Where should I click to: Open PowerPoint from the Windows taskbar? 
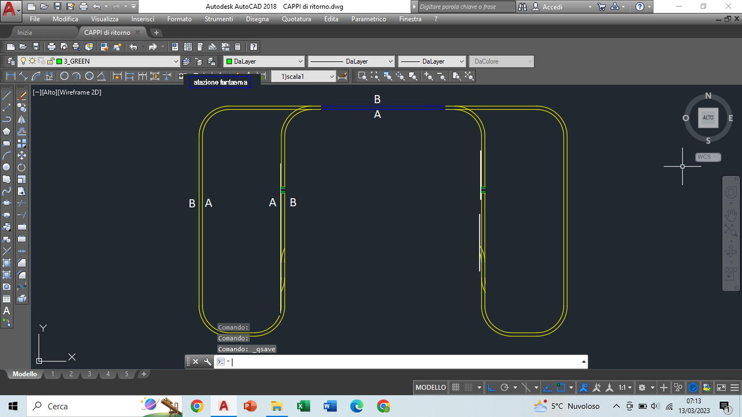pyautogui.click(x=250, y=406)
